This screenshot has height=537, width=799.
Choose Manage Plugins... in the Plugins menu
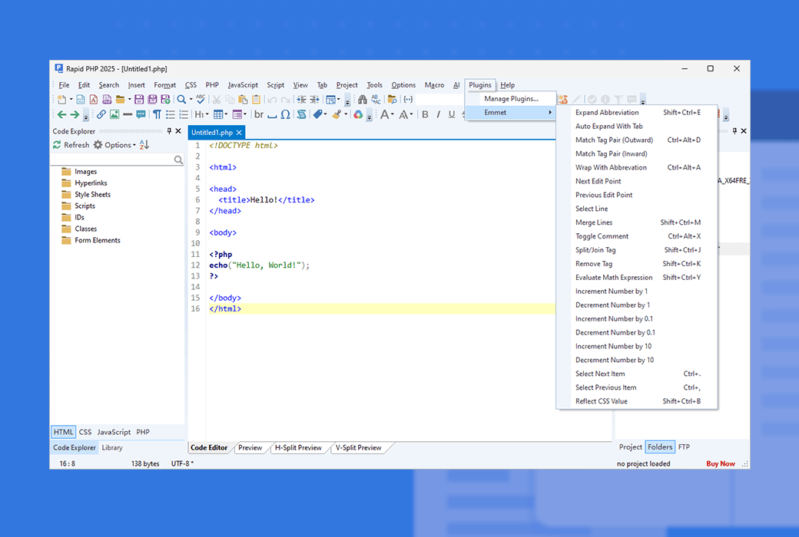(x=511, y=99)
